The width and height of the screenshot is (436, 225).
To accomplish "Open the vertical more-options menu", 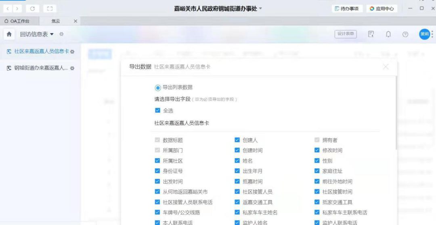I will tap(432, 34).
